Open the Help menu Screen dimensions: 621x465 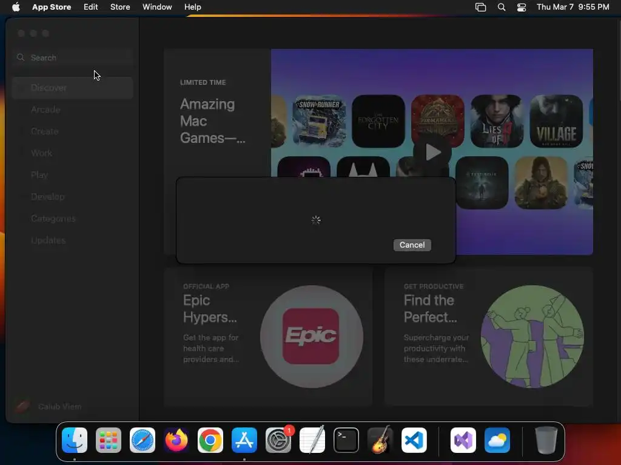(192, 7)
